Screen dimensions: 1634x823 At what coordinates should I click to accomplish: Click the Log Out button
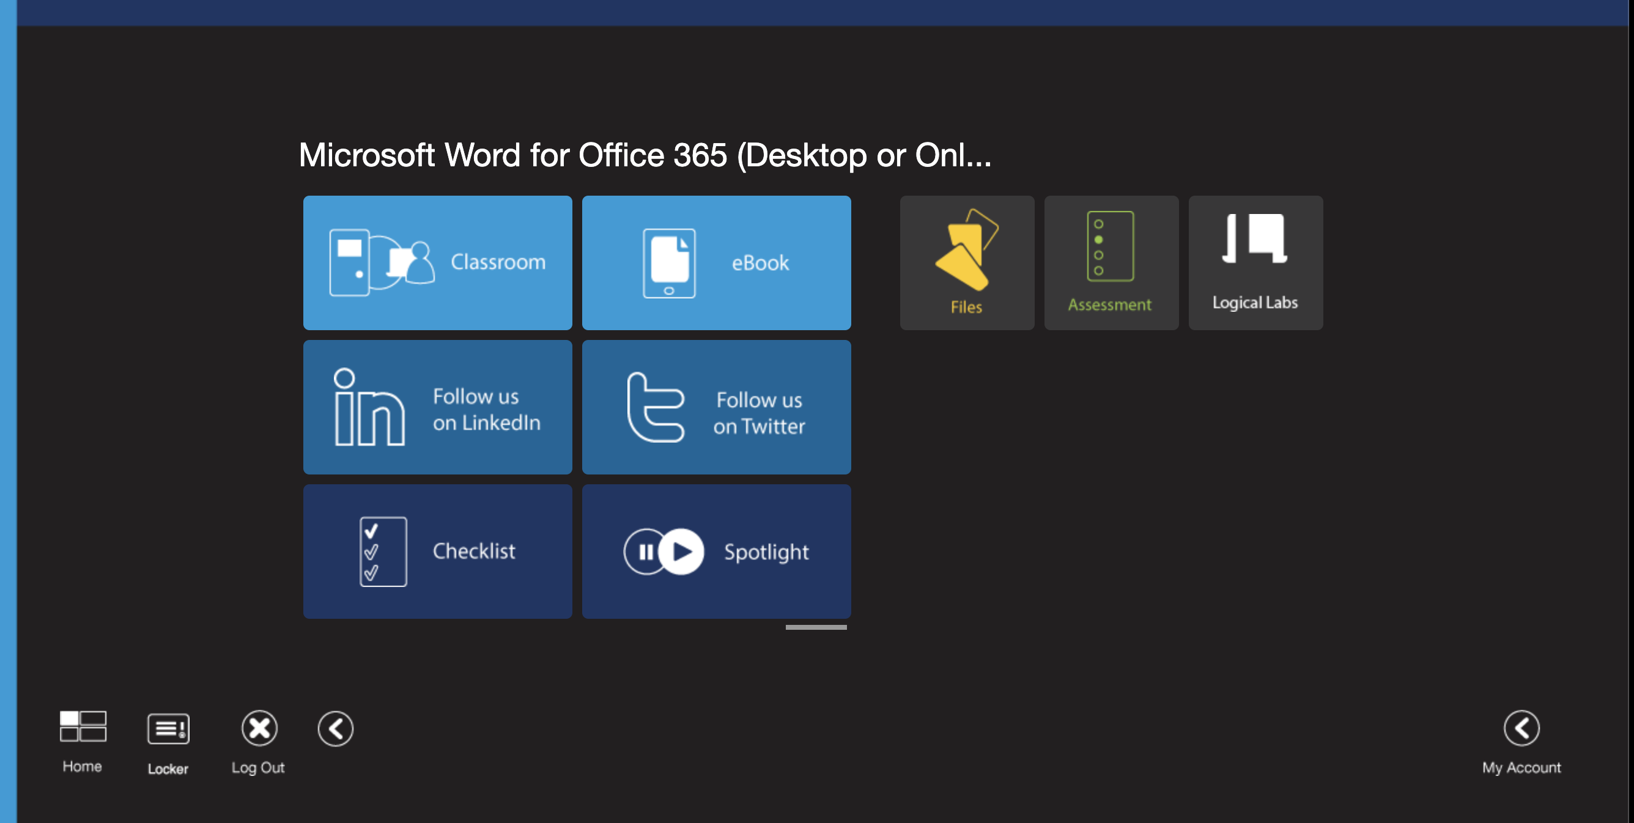pos(259,728)
